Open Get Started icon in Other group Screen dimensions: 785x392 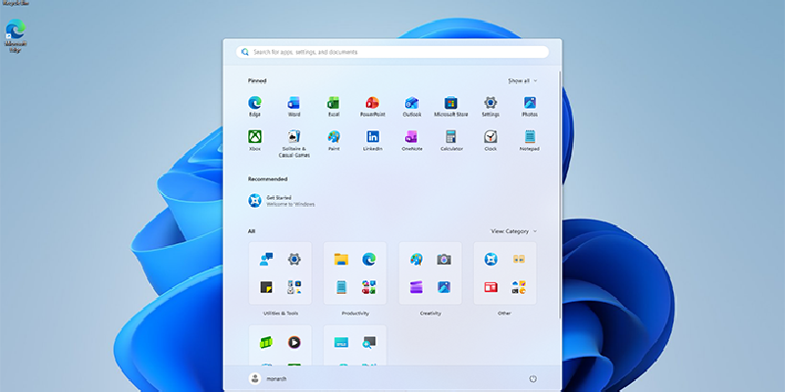coord(491,259)
